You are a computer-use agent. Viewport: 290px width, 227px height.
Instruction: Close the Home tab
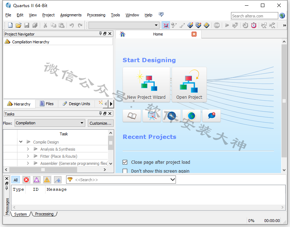[194, 34]
